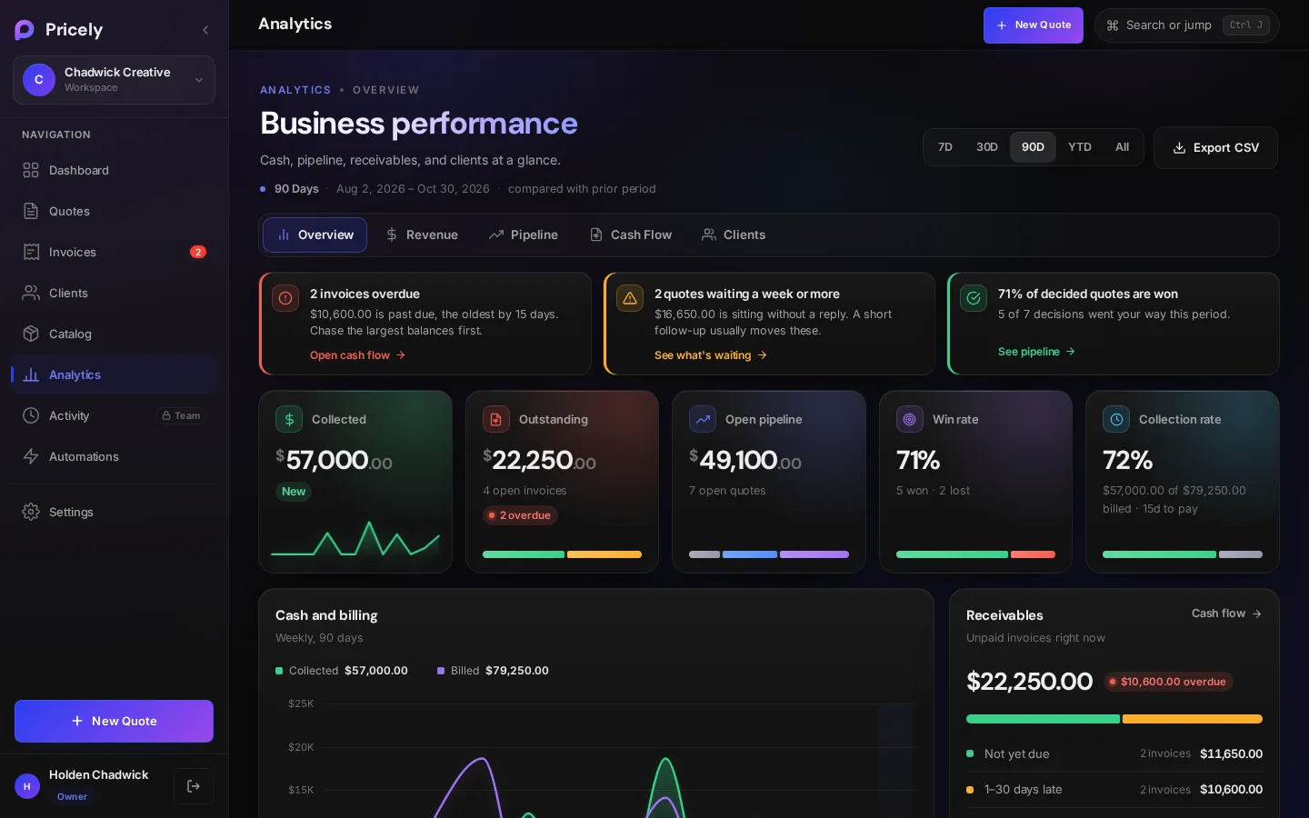This screenshot has width=1309, height=818.
Task: Click the 2 overdue badge
Action: [520, 515]
